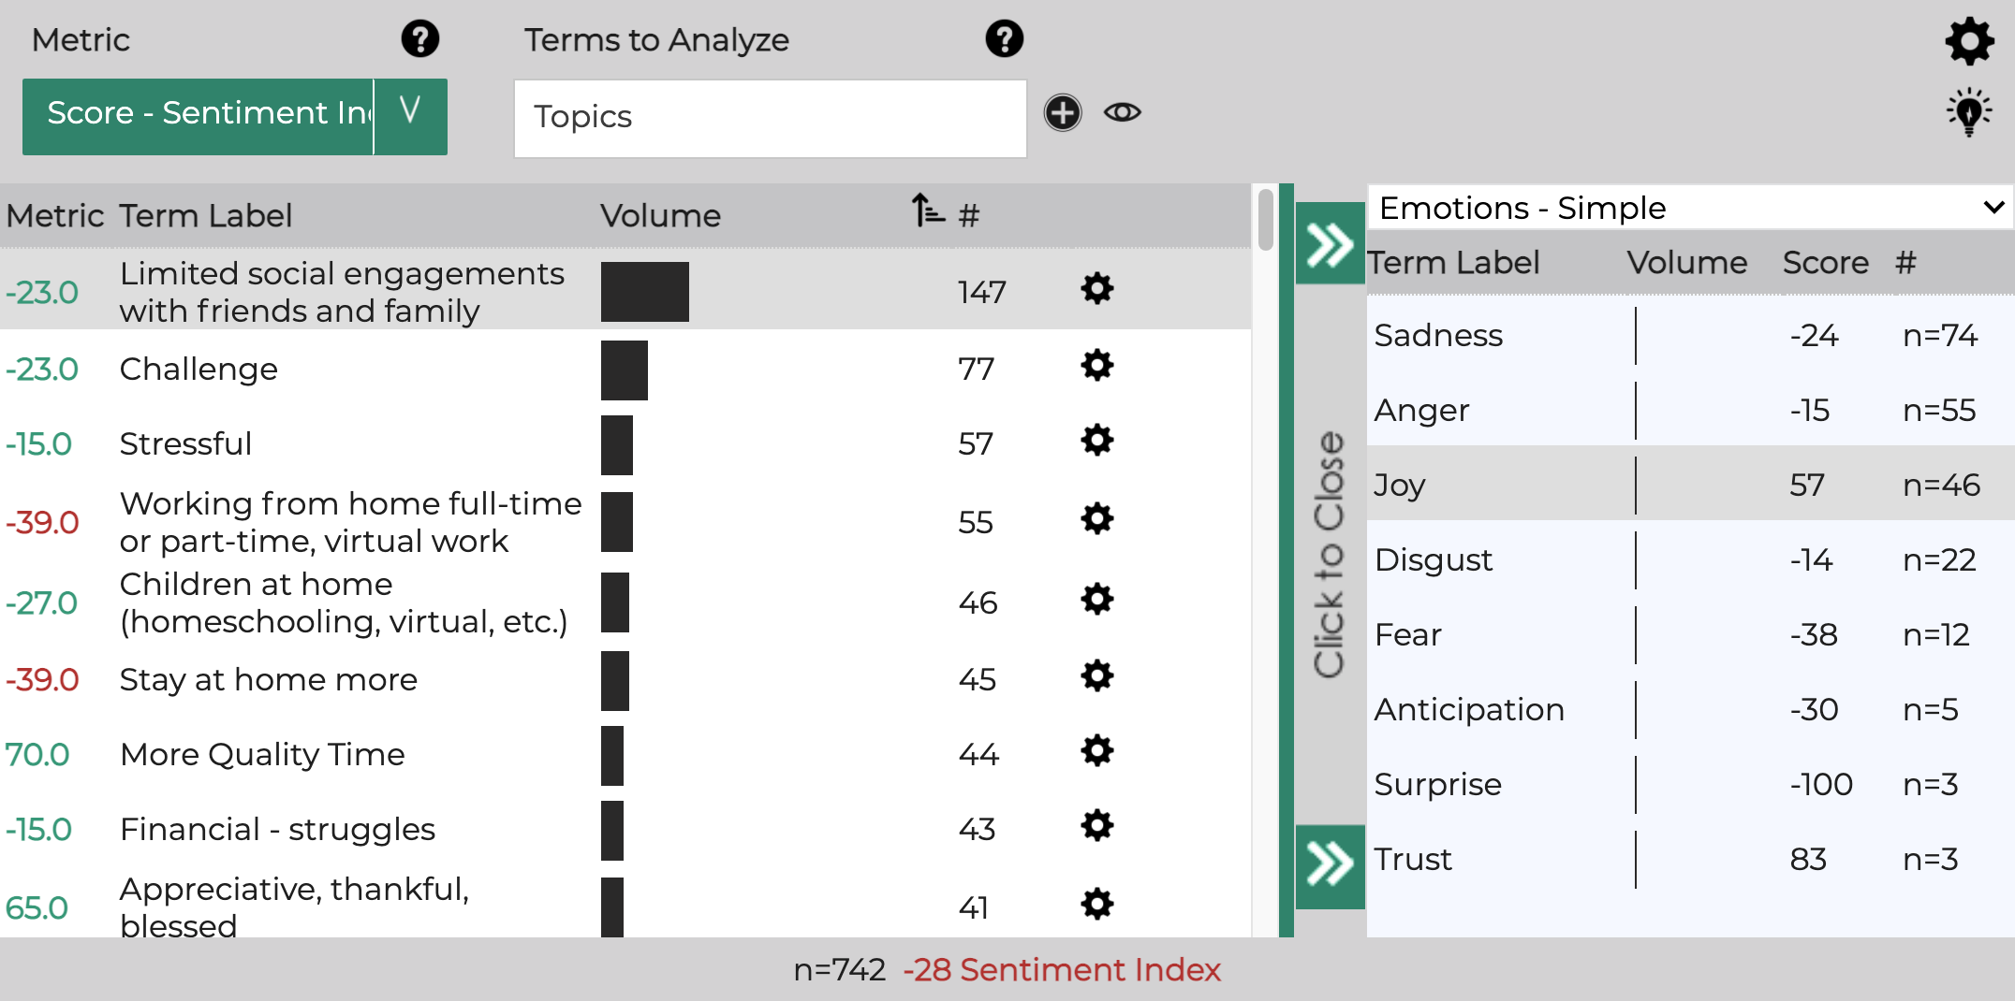
Task: Open the top-right settings gear
Action: pyautogui.click(x=1969, y=41)
